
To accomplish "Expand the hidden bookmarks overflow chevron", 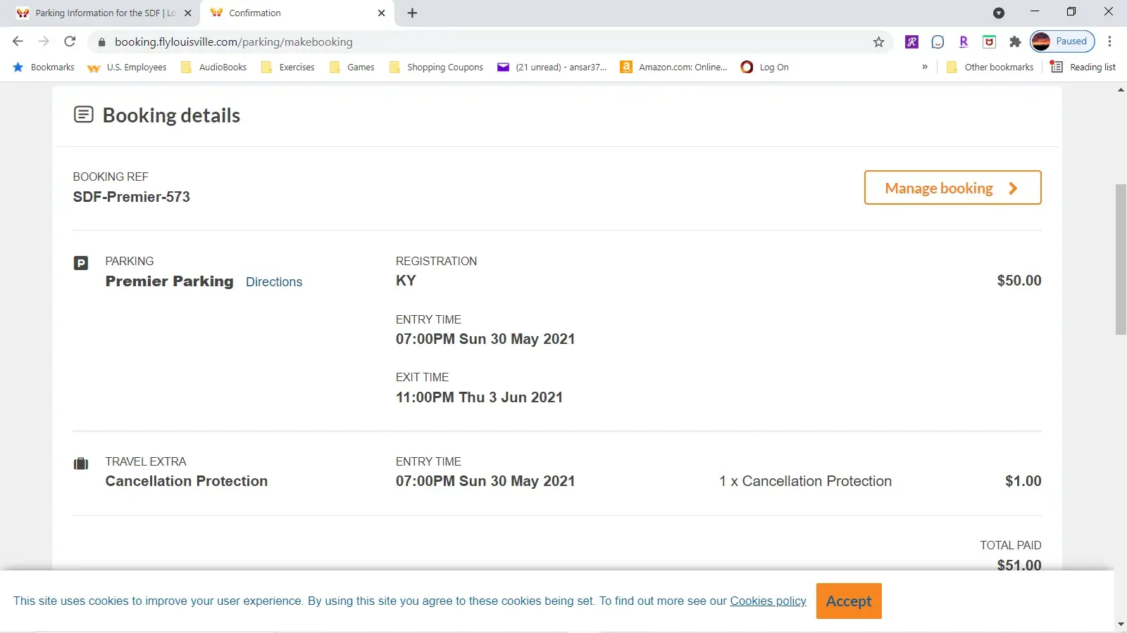I will tap(925, 67).
